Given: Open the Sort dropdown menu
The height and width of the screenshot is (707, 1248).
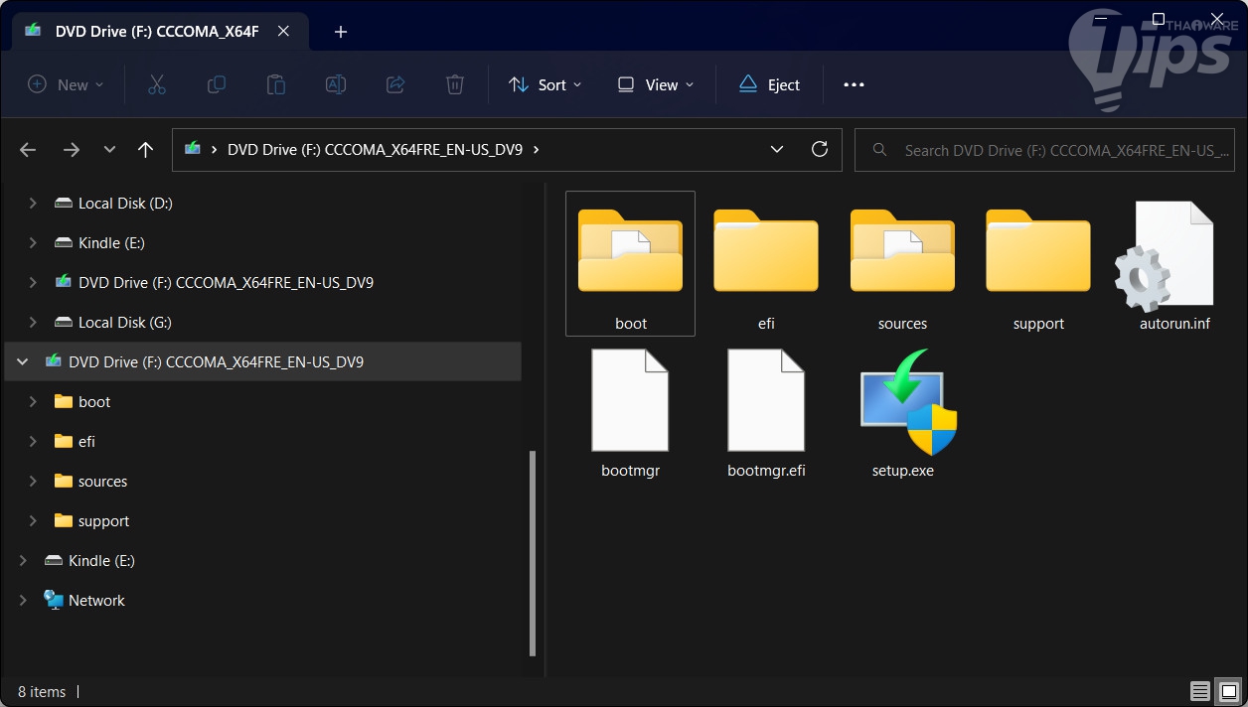Looking at the screenshot, I should [545, 85].
